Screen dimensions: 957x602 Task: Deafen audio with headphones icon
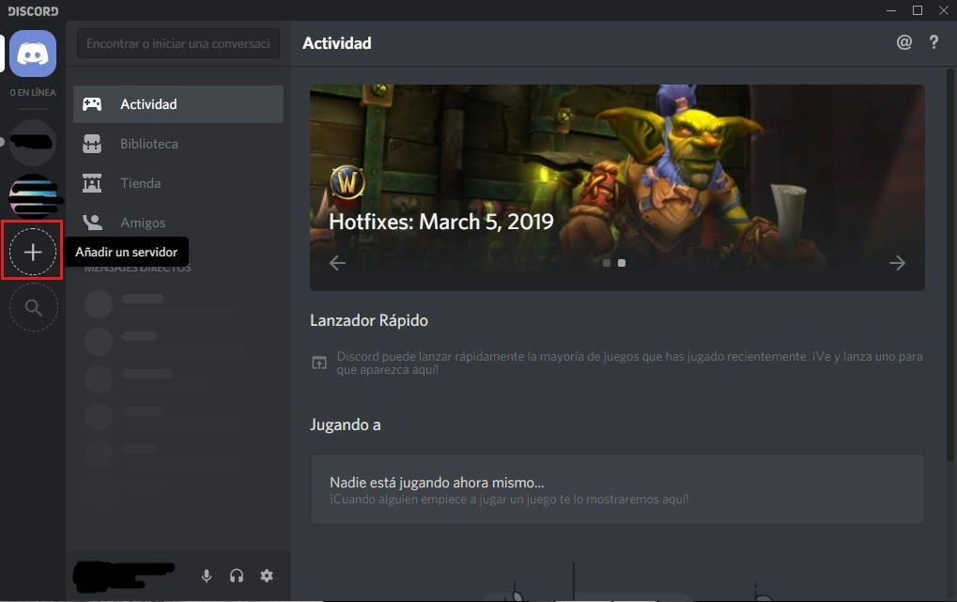[237, 576]
